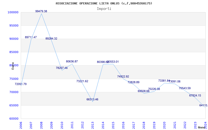Viewport: 208px width, 130px height.
Task: Click the data label 74922.92
Action: [123, 76]
